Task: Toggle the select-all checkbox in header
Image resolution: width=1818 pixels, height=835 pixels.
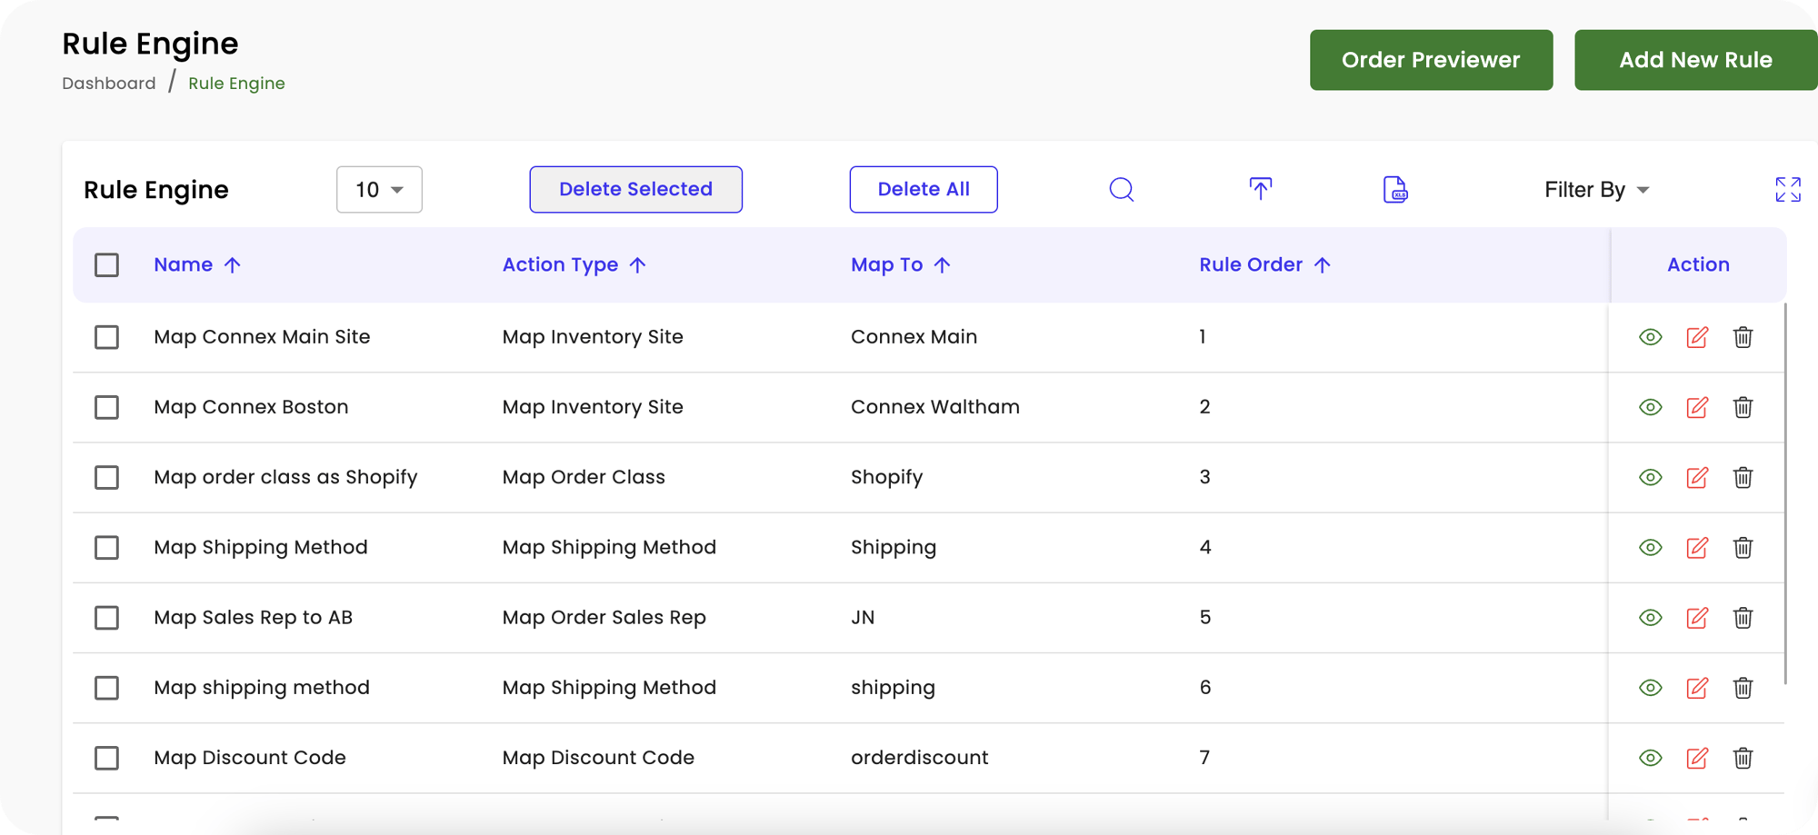Action: [106, 264]
